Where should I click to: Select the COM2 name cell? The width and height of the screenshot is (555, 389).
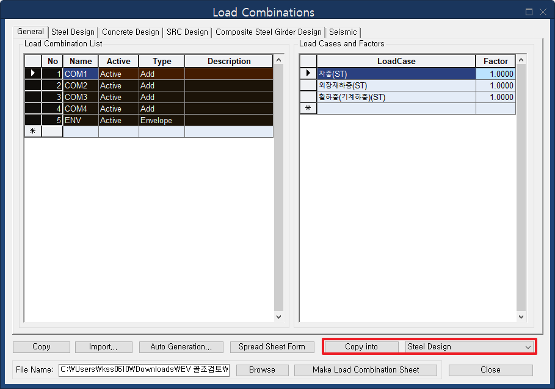pyautogui.click(x=81, y=85)
